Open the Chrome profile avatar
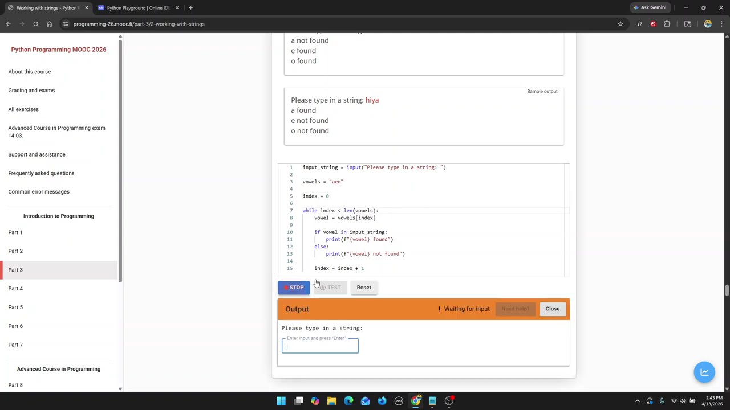 point(708,24)
